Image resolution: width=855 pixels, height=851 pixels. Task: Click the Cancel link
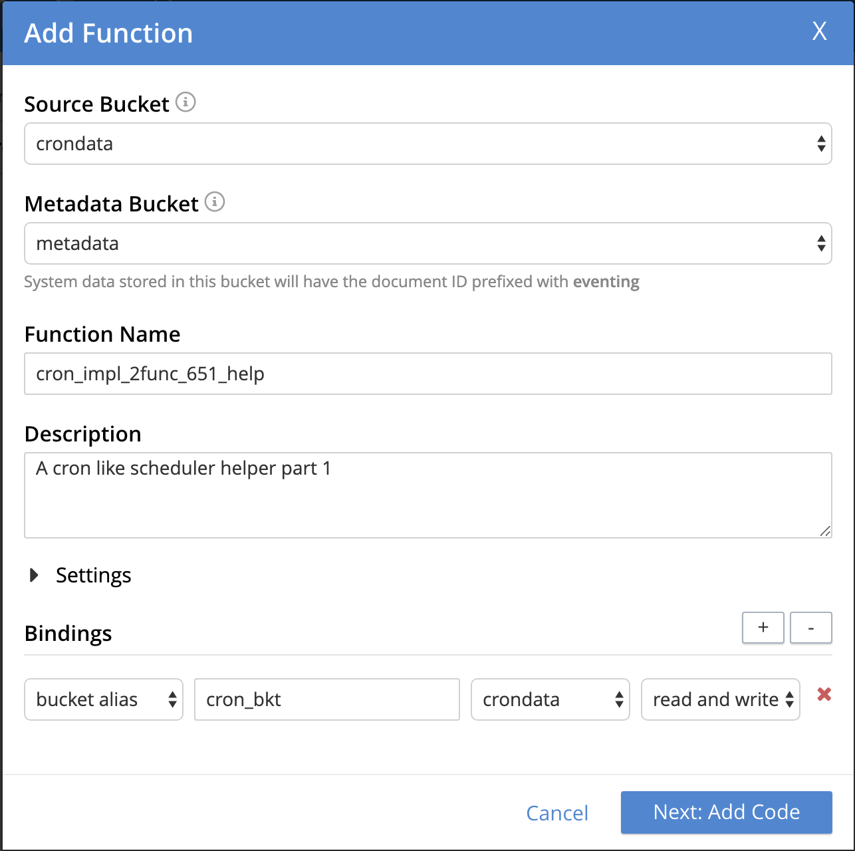(557, 812)
